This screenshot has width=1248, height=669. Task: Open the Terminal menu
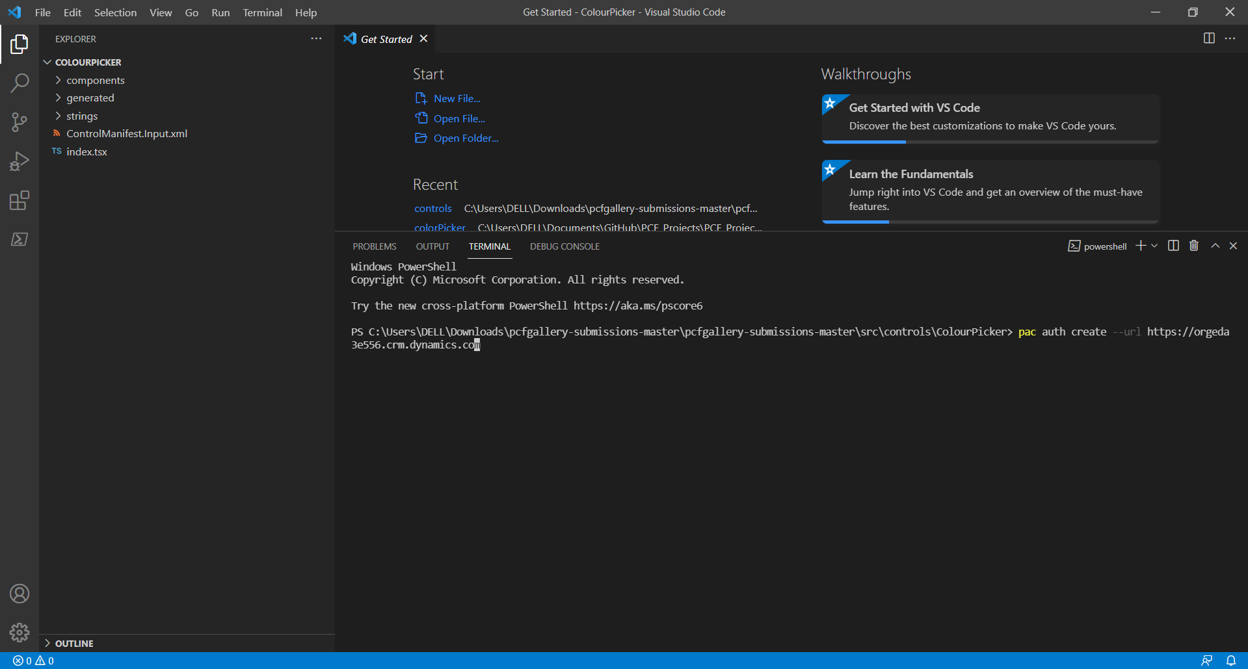coord(262,12)
